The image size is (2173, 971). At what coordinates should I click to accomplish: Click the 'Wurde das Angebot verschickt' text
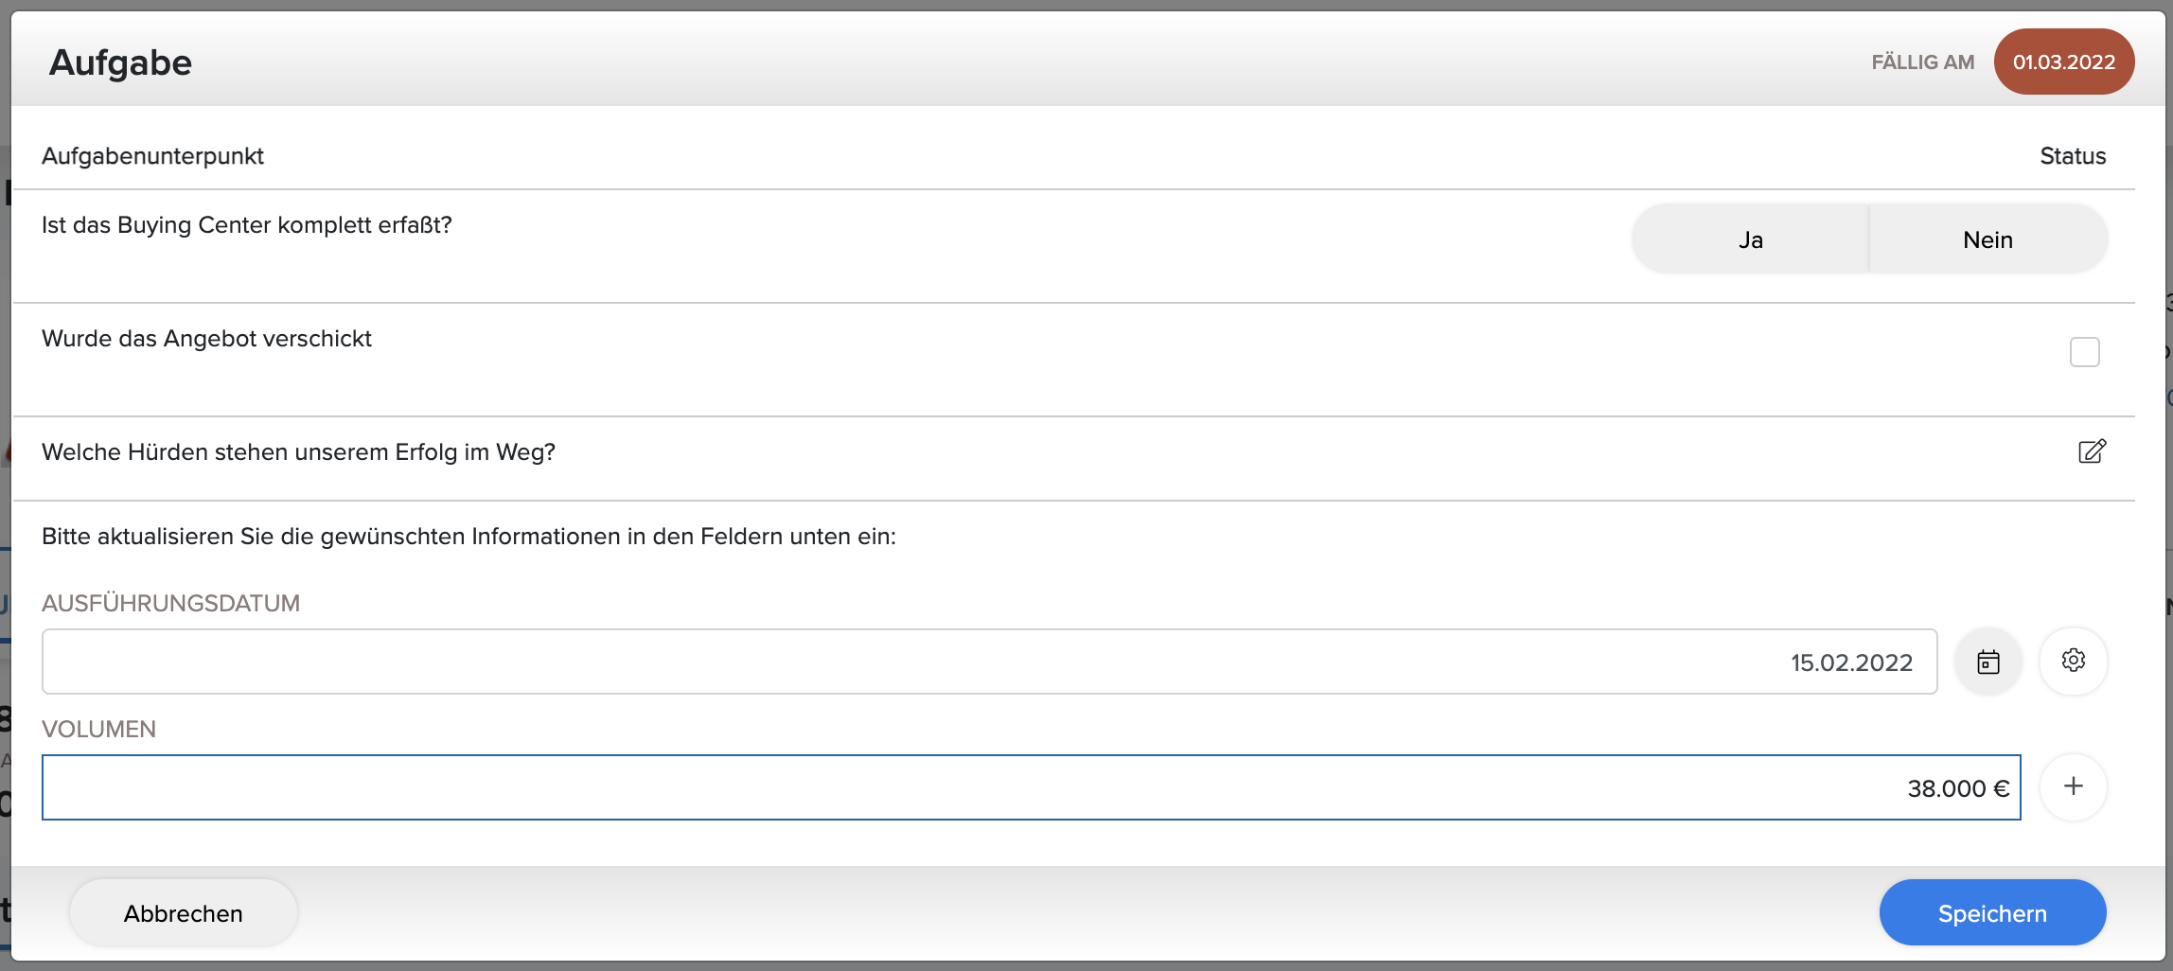click(x=206, y=339)
